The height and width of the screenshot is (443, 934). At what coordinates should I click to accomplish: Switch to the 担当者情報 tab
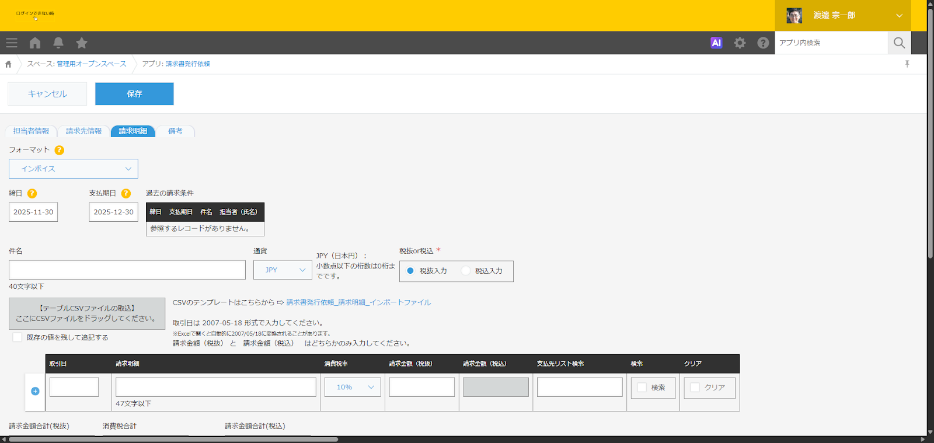click(x=31, y=131)
